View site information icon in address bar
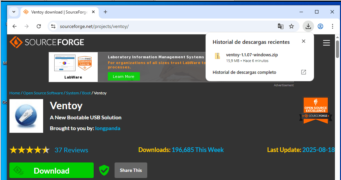This screenshot has width=341, height=180. (53, 26)
